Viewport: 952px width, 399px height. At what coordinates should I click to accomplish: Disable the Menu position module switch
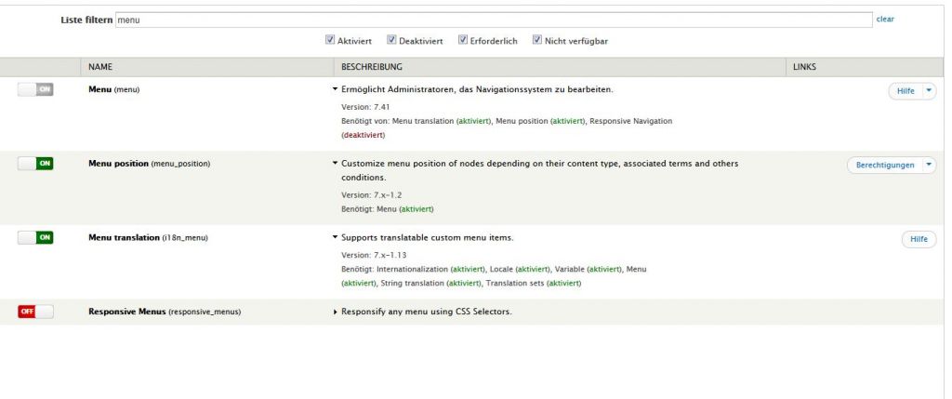tap(35, 163)
